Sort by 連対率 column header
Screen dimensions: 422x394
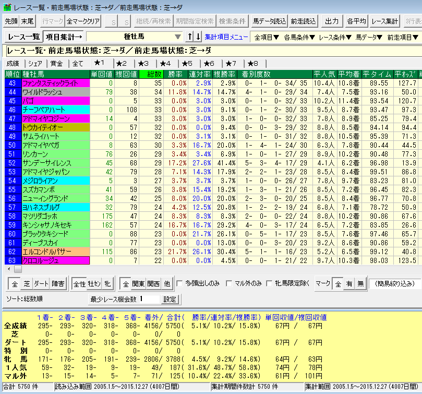[200, 74]
